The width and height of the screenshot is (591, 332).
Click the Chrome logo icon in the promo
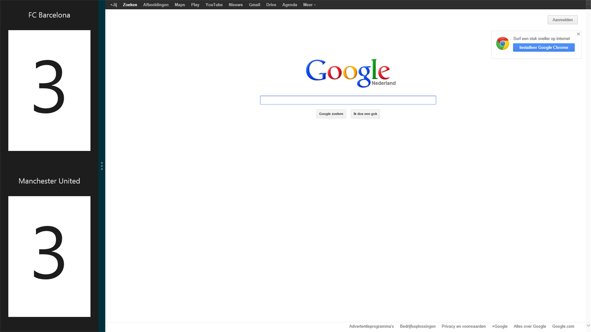[x=502, y=43]
